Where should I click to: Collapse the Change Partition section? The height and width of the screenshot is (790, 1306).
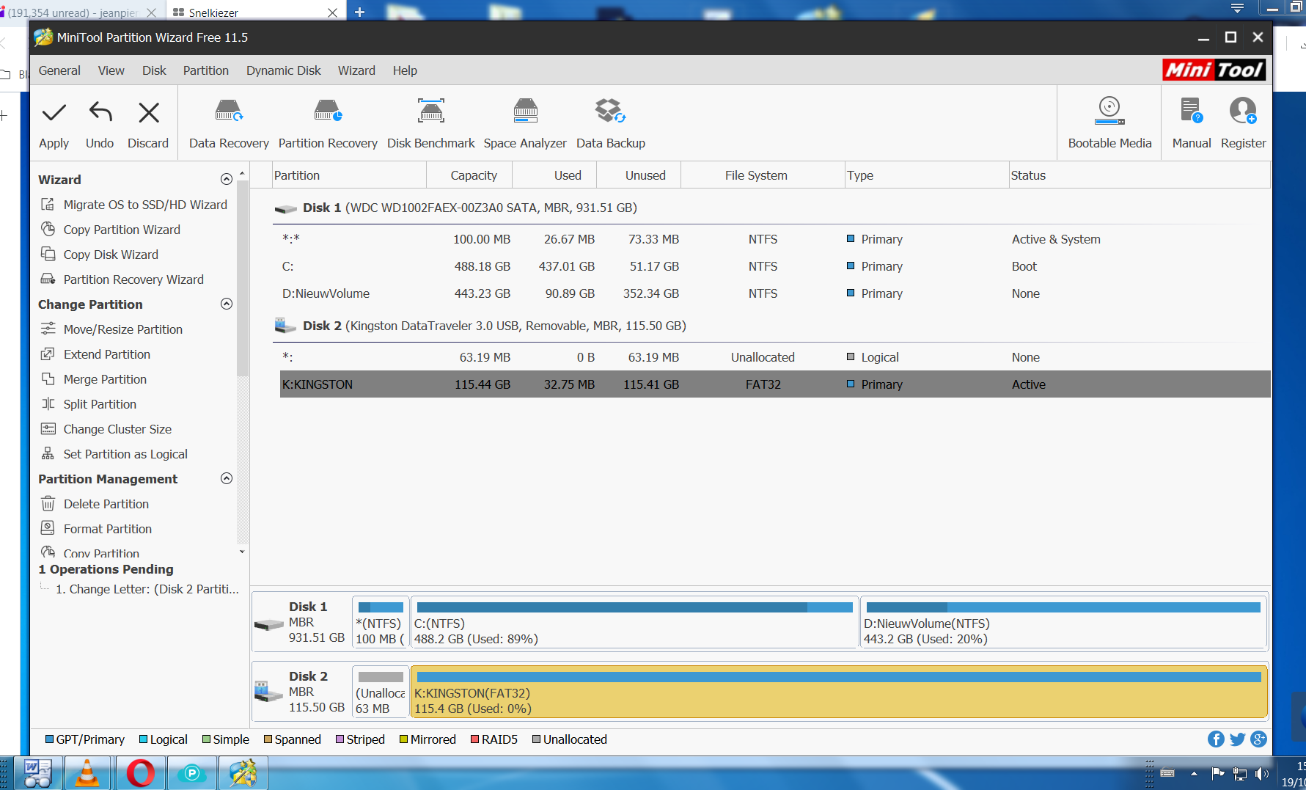click(227, 304)
